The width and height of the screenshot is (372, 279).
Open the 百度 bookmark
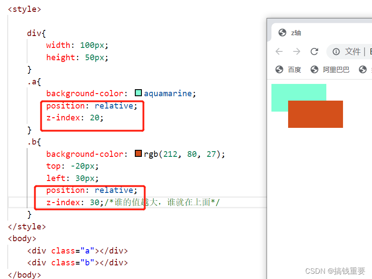coord(288,69)
